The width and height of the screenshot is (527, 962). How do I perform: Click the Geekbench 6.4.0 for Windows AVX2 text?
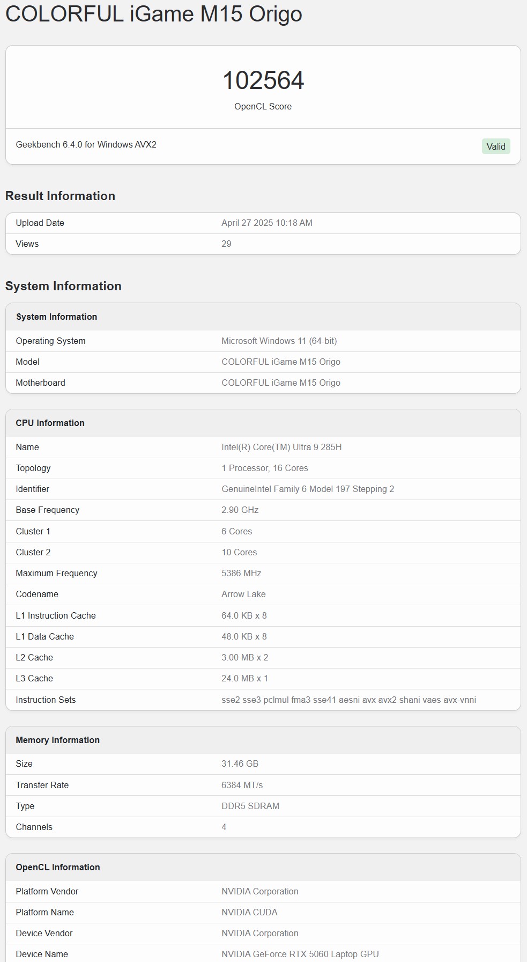pos(86,144)
